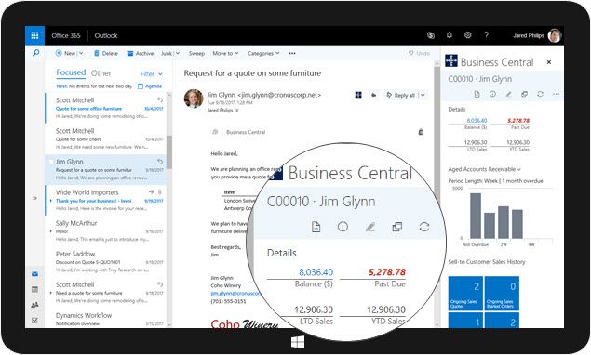Click the Business Central logo in the right side panel
591x355 pixels.
click(x=451, y=60)
